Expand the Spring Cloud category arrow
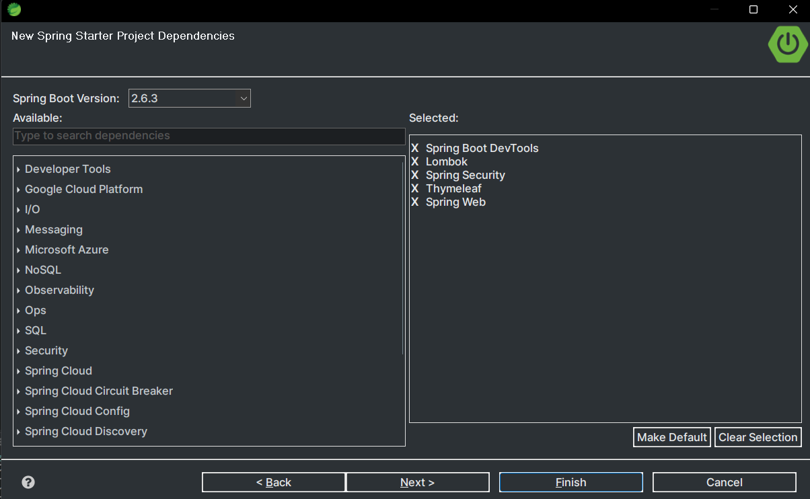810x499 pixels. tap(19, 371)
